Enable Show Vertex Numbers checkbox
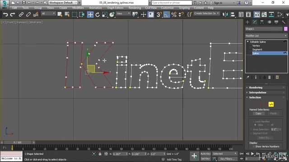This screenshot has width=289, height=162. click(254, 147)
